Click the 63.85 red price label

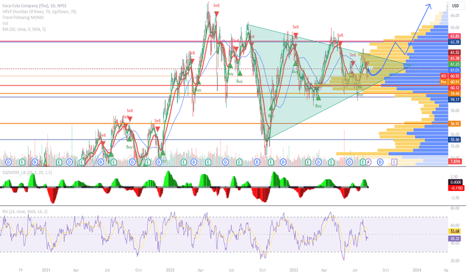[454, 36]
